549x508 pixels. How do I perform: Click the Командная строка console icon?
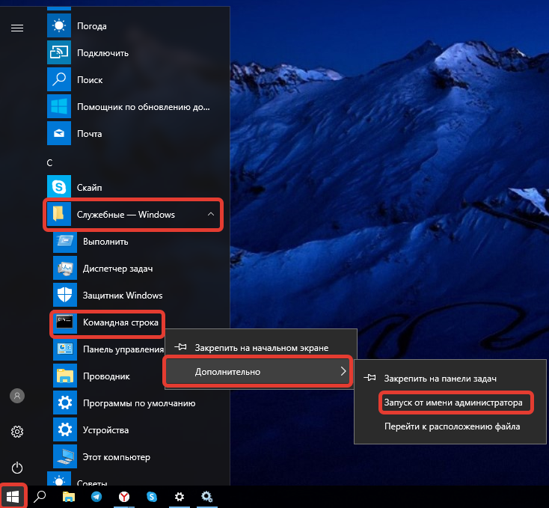coord(65,322)
